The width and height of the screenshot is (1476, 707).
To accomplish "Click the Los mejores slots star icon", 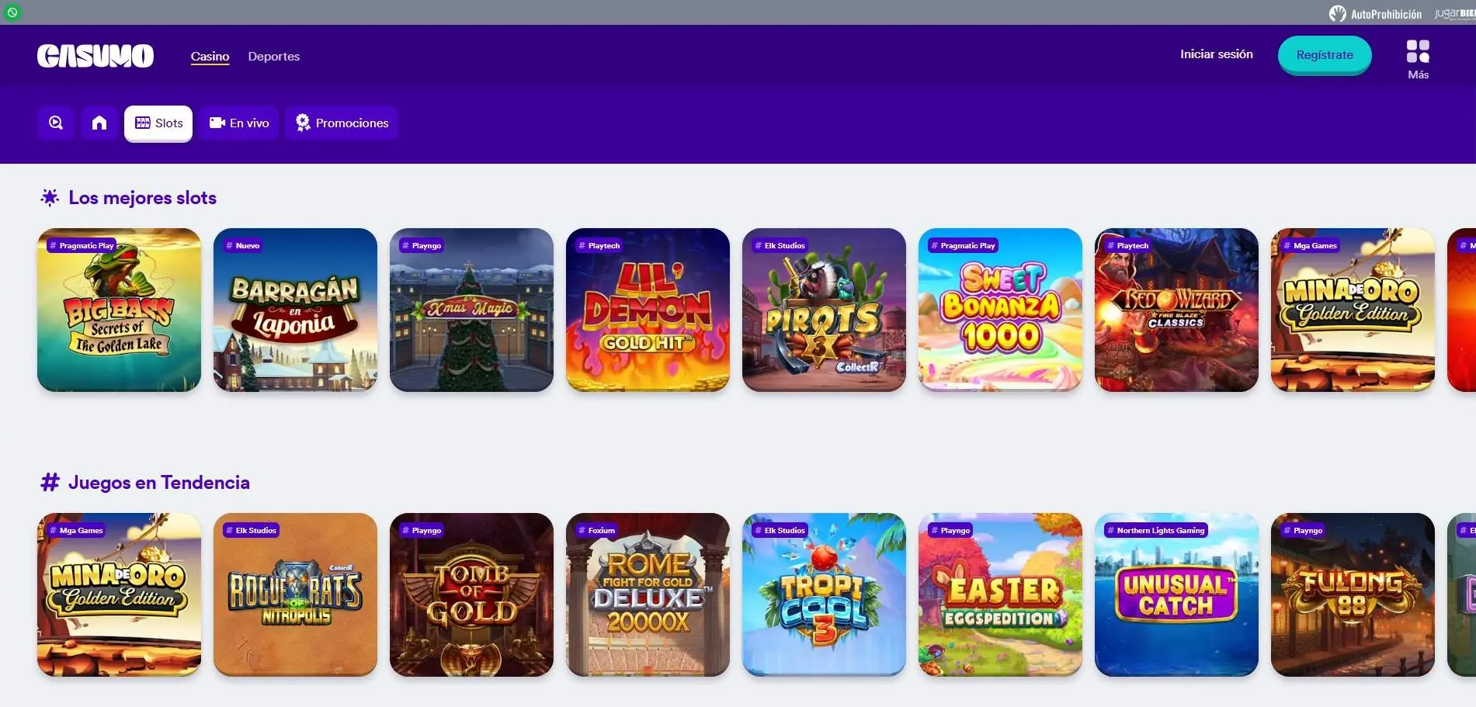I will (50, 198).
